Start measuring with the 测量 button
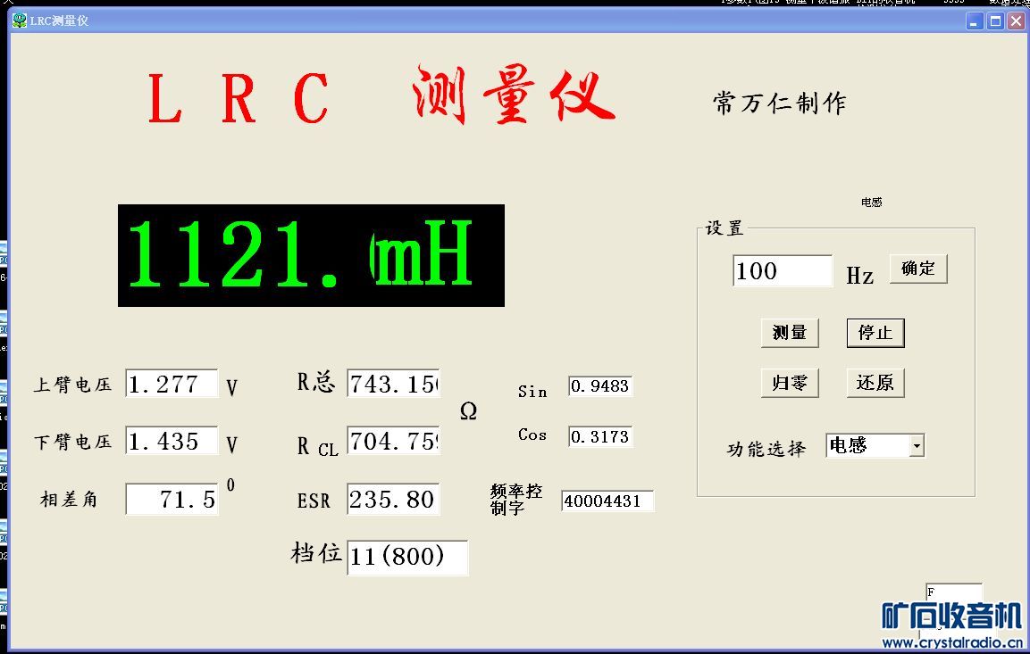The height and width of the screenshot is (654, 1030). click(x=791, y=333)
